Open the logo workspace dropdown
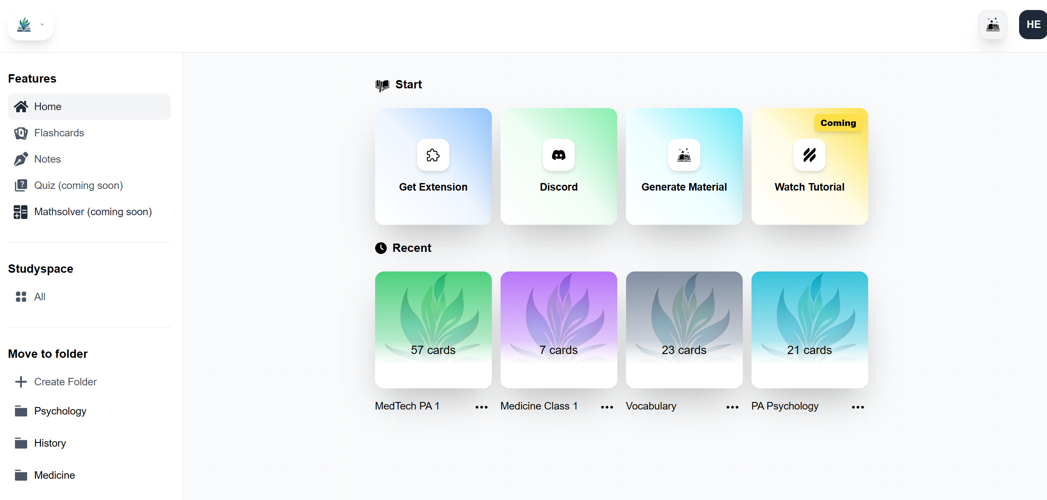Viewport: 1047px width, 500px height. coord(30,25)
